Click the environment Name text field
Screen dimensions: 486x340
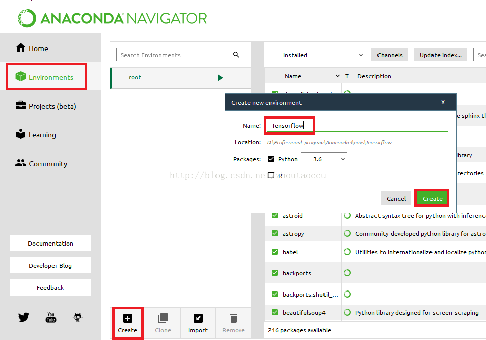357,125
